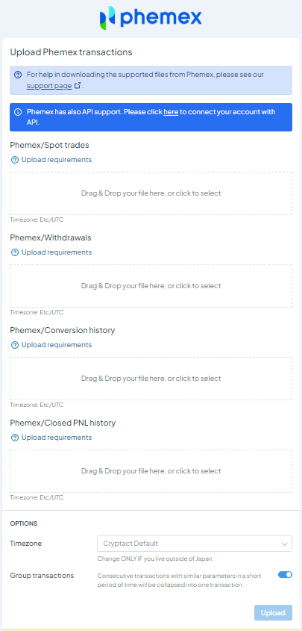Click question icon under Closed PNL history
Screen dimensions: 302x631
15,438
